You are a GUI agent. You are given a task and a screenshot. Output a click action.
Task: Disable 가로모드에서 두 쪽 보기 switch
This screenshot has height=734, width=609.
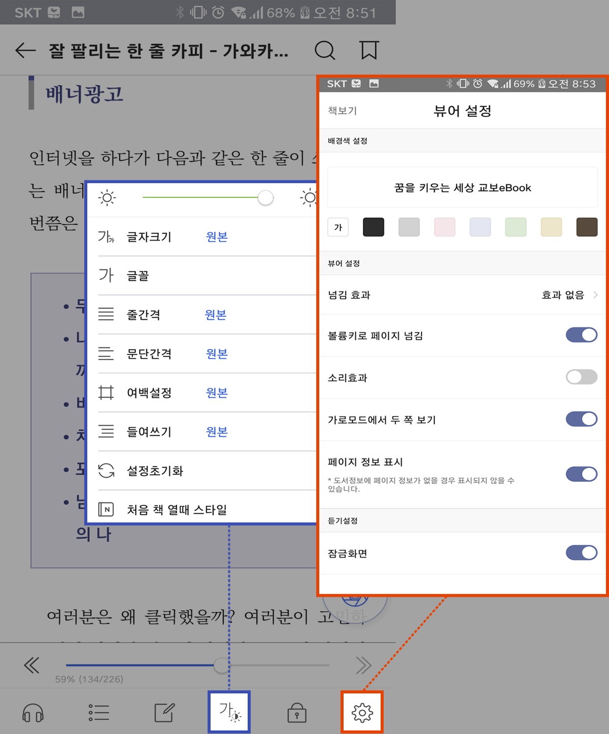point(582,419)
